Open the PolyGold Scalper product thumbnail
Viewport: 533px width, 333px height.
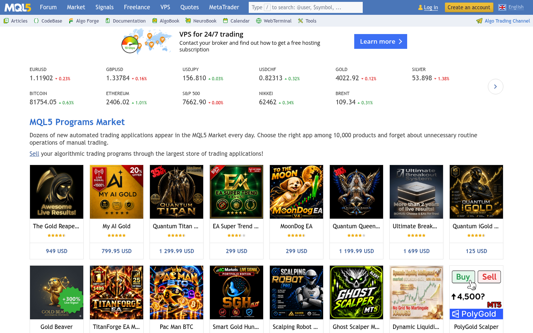476,292
